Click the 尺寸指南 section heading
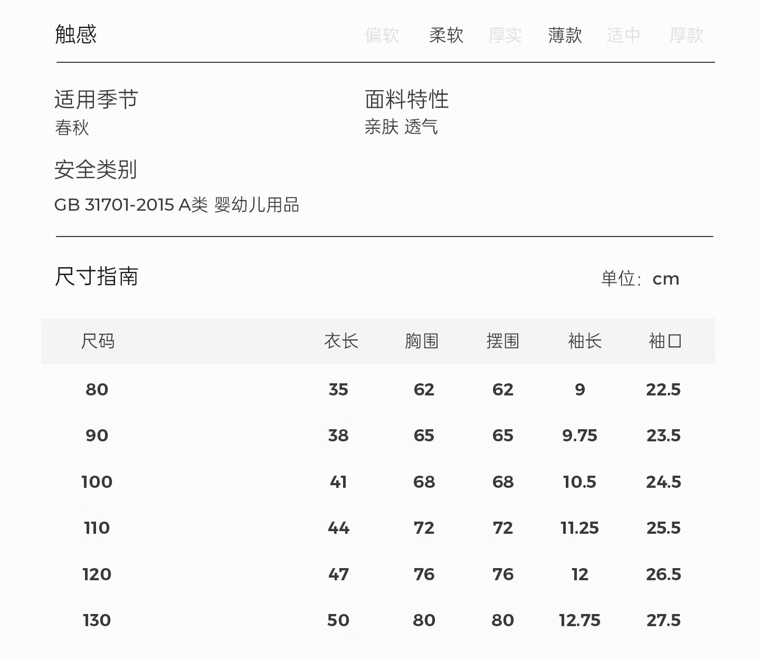This screenshot has width=760, height=661. click(97, 277)
